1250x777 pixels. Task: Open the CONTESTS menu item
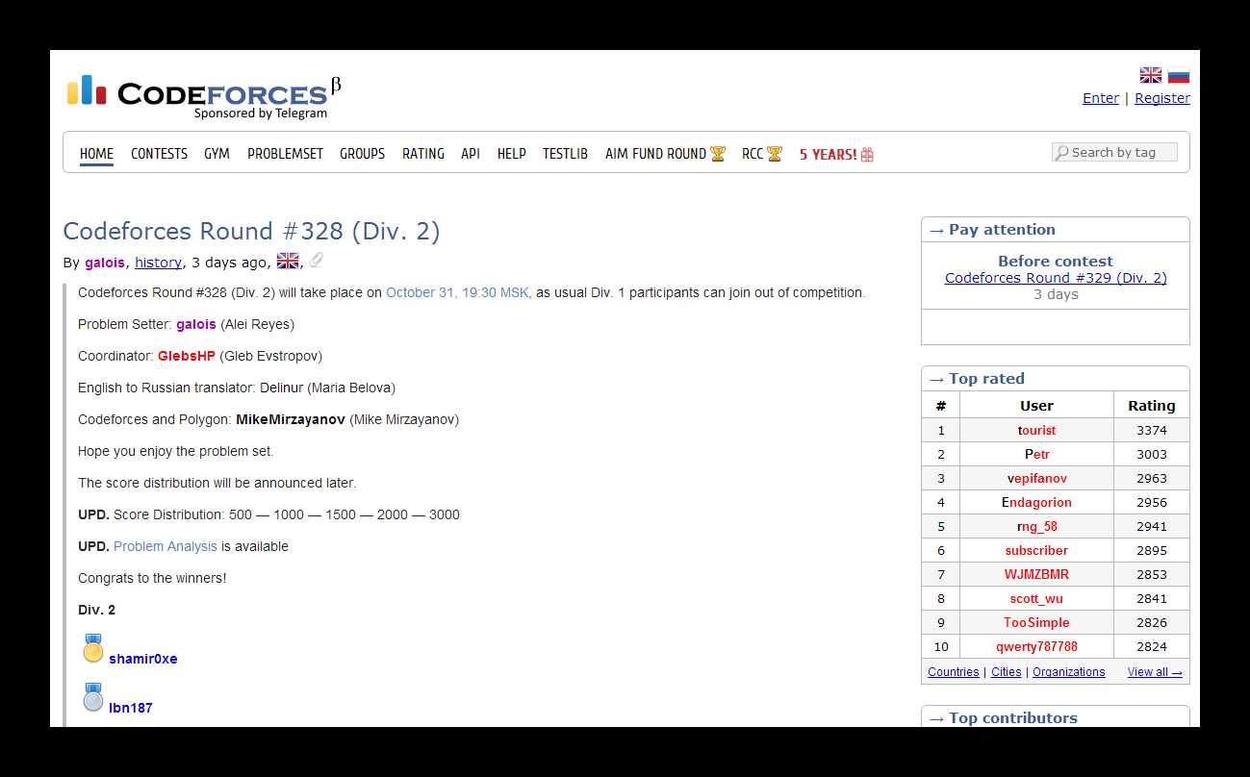tap(159, 154)
